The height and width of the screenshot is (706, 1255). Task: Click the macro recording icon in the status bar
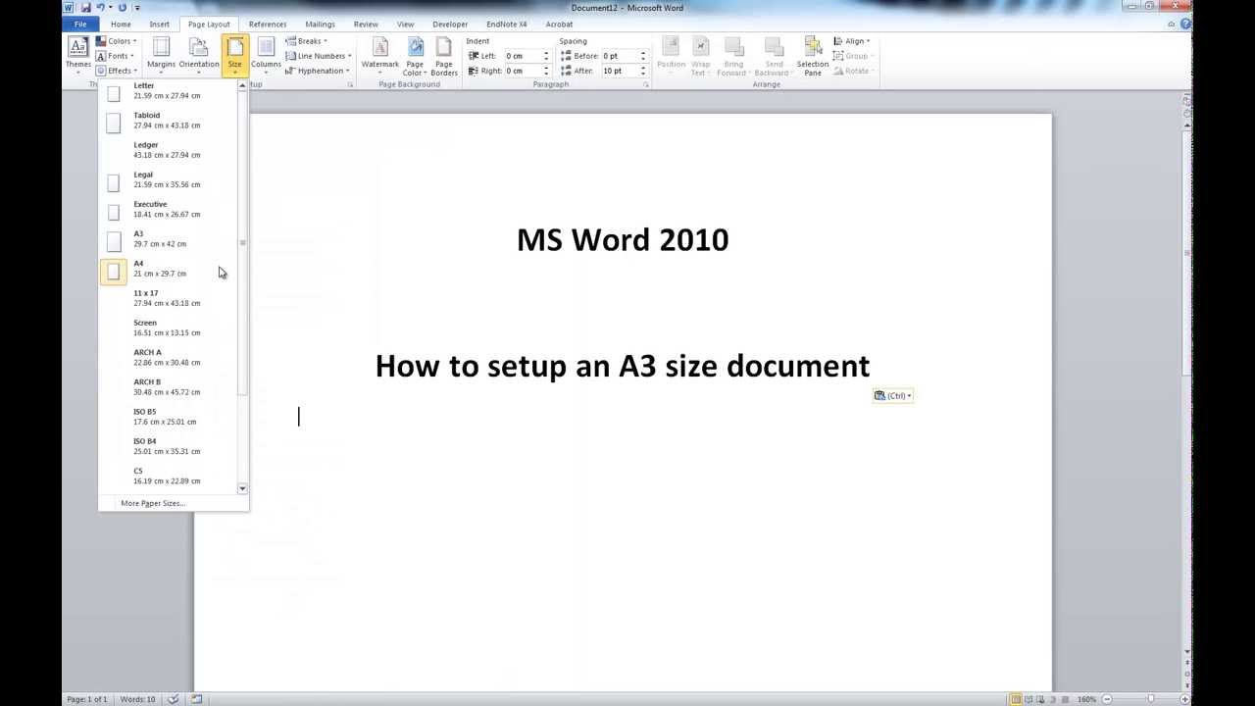[x=196, y=699]
